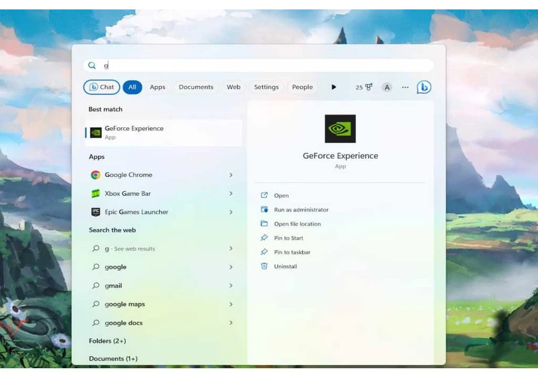Click the GeForce Experience title in preview pane

(340, 156)
